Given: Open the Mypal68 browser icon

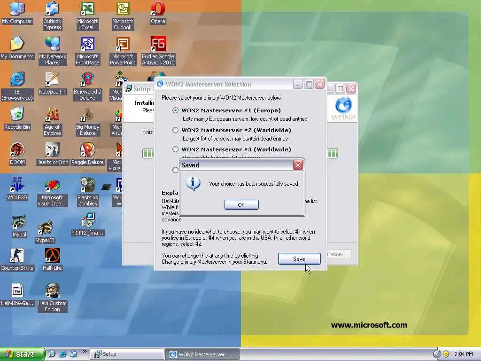Looking at the screenshot, I should pos(45,232).
